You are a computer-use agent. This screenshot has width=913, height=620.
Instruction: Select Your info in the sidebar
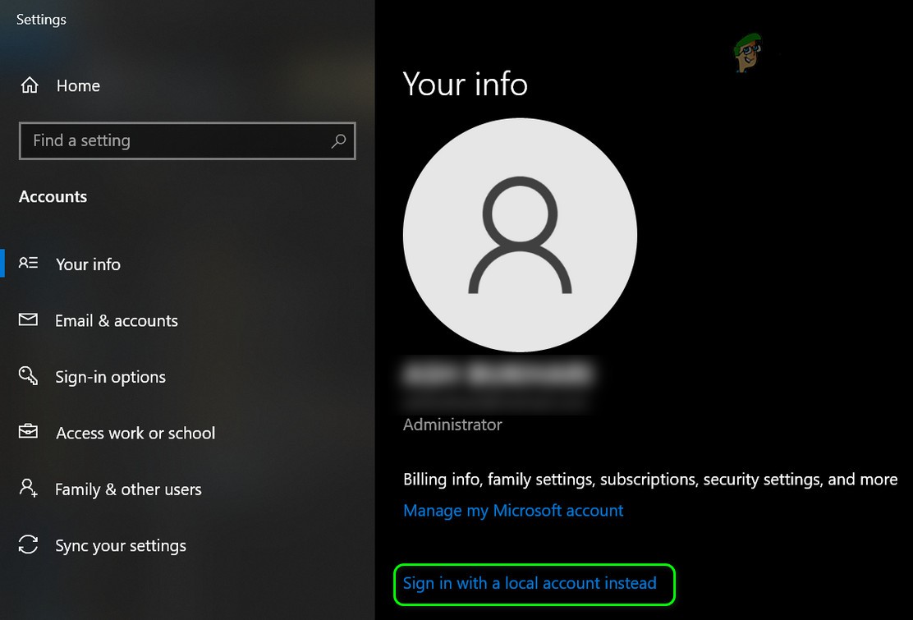pyautogui.click(x=88, y=264)
